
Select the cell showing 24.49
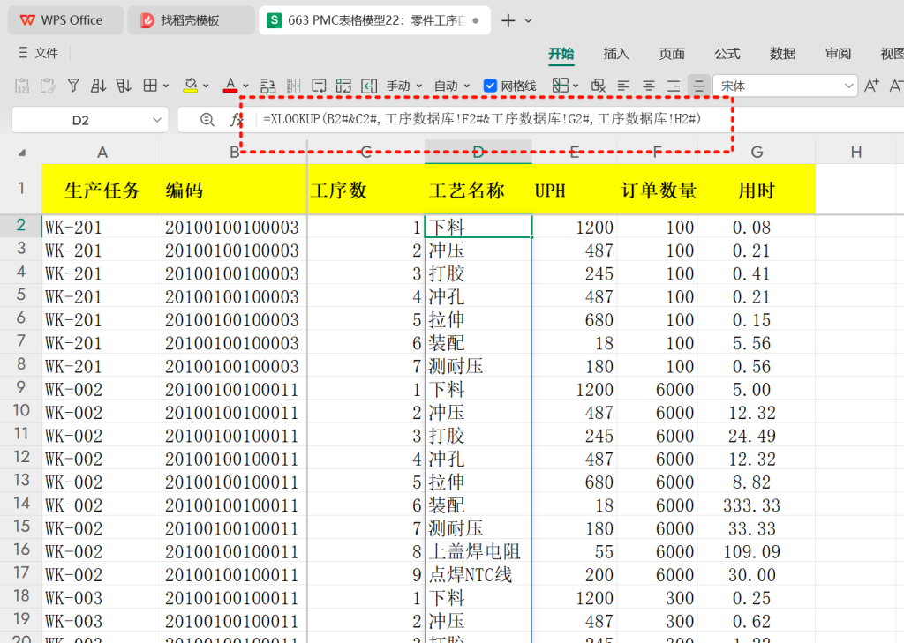pos(757,436)
